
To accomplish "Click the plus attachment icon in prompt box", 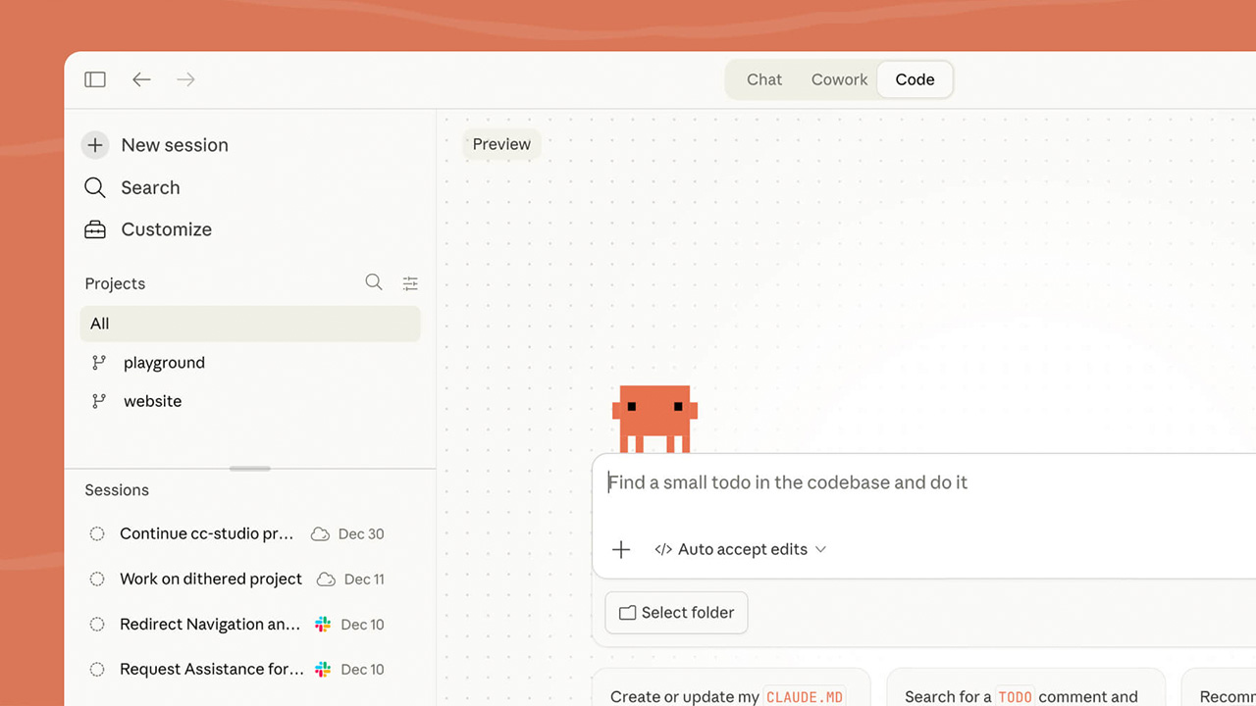I will pyautogui.click(x=621, y=550).
